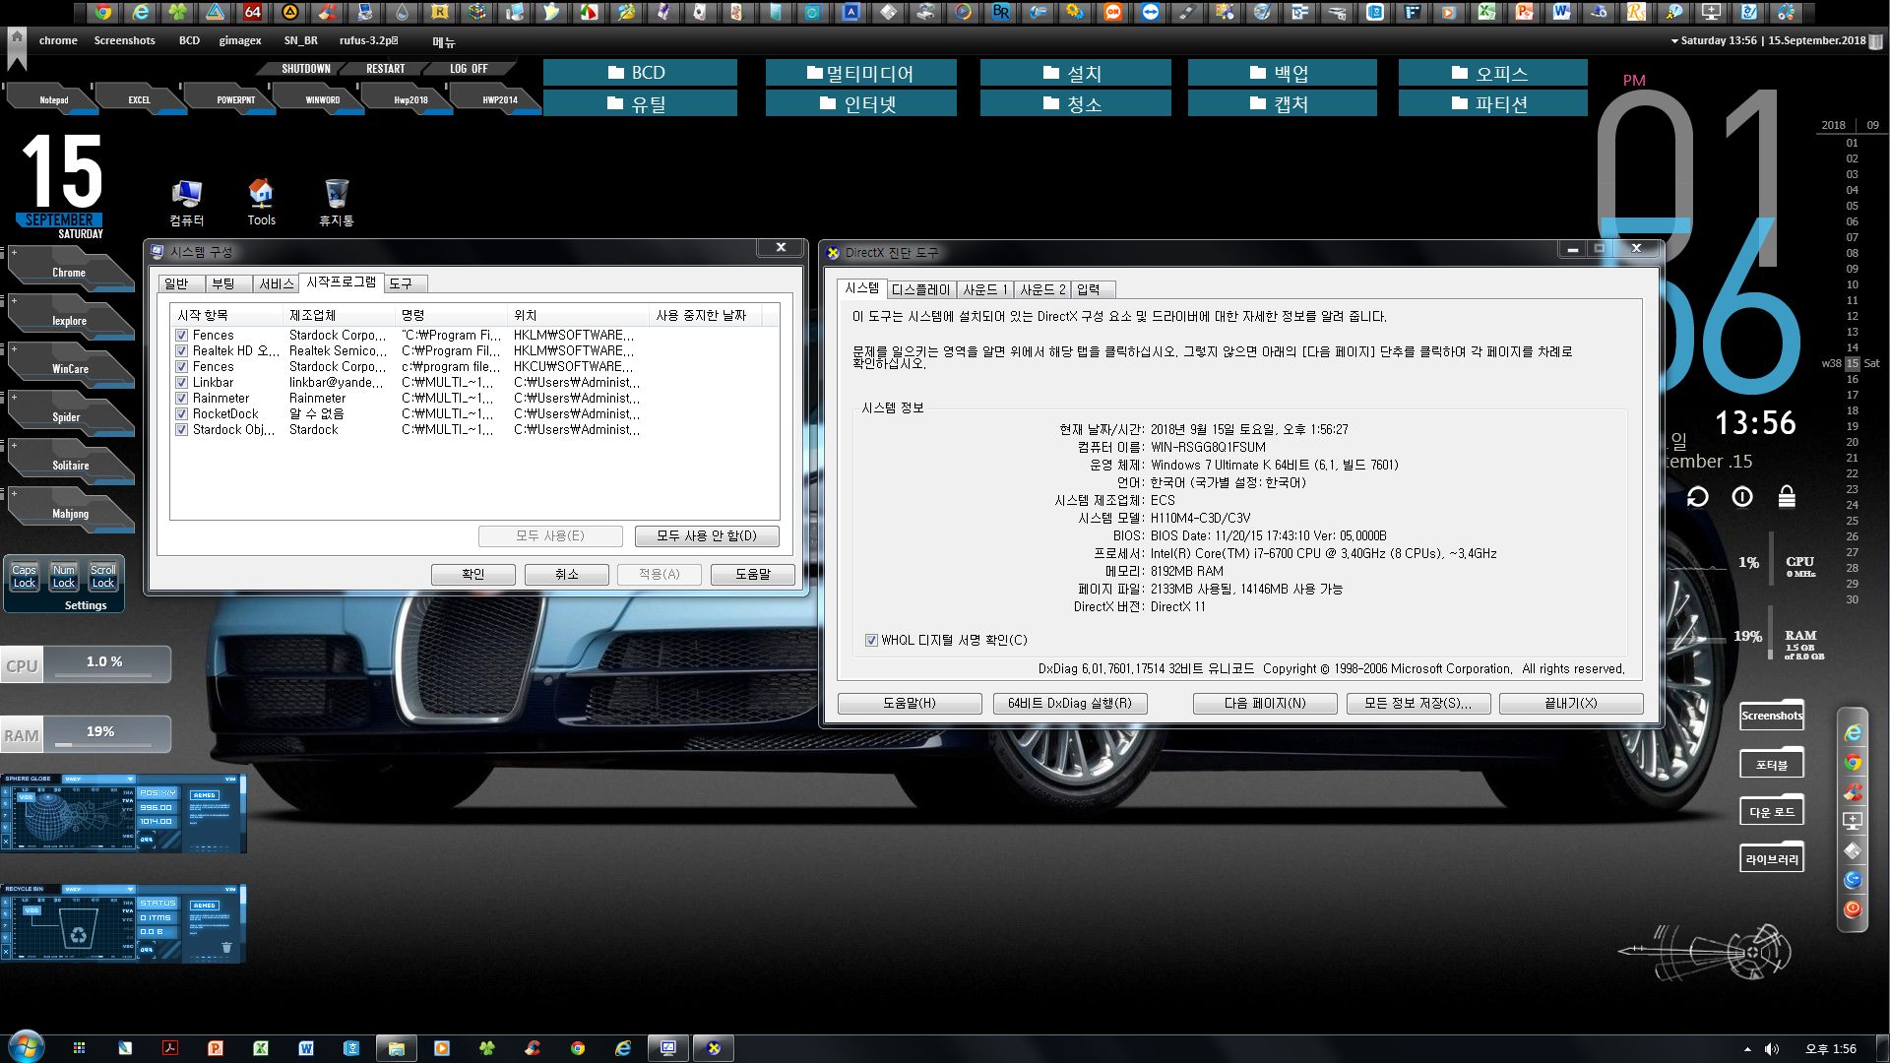Click 모두 사용 안 함(D) button
The width and height of the screenshot is (1890, 1063).
pyautogui.click(x=707, y=536)
